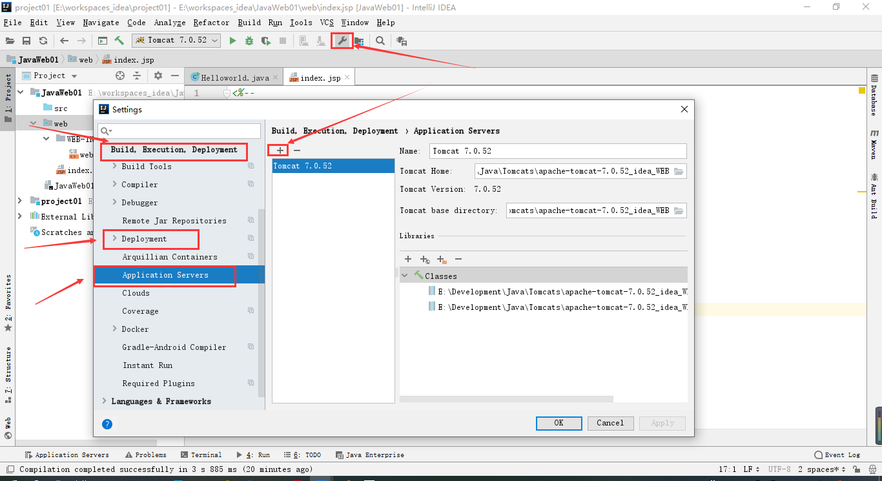
Task: Expand the Debugger settings node
Action: (114, 202)
